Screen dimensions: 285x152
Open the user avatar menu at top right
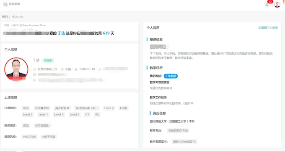(277, 5)
